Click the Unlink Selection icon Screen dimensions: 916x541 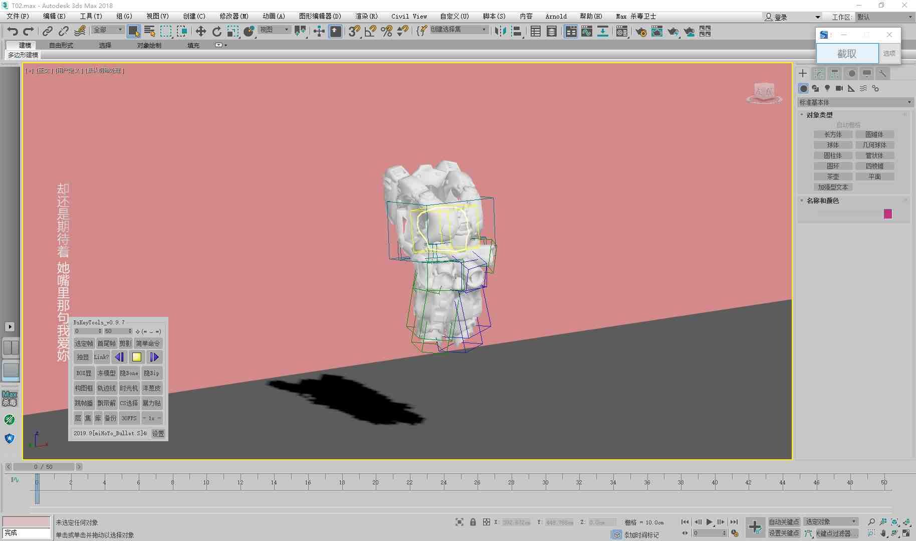[64, 31]
